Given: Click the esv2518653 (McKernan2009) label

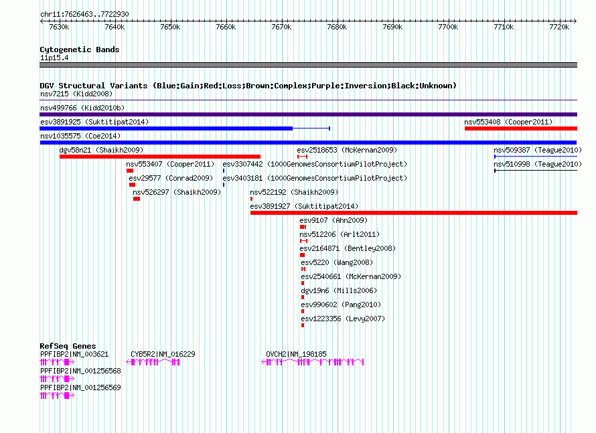Looking at the screenshot, I should pos(347,150).
